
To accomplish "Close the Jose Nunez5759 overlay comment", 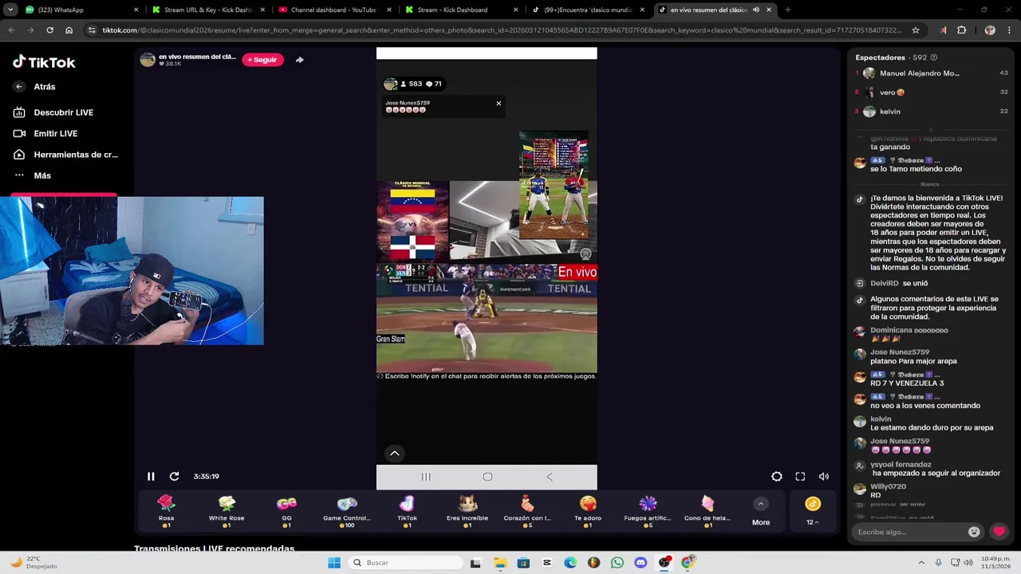I will [499, 104].
